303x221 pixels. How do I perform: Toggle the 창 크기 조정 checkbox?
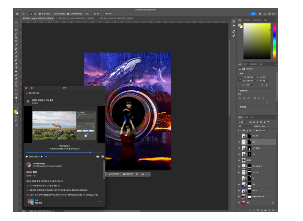(40, 14)
